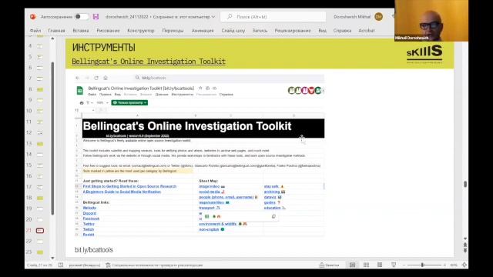Switch to Normal view icon
The width and height of the screenshot is (493, 277).
click(353, 265)
